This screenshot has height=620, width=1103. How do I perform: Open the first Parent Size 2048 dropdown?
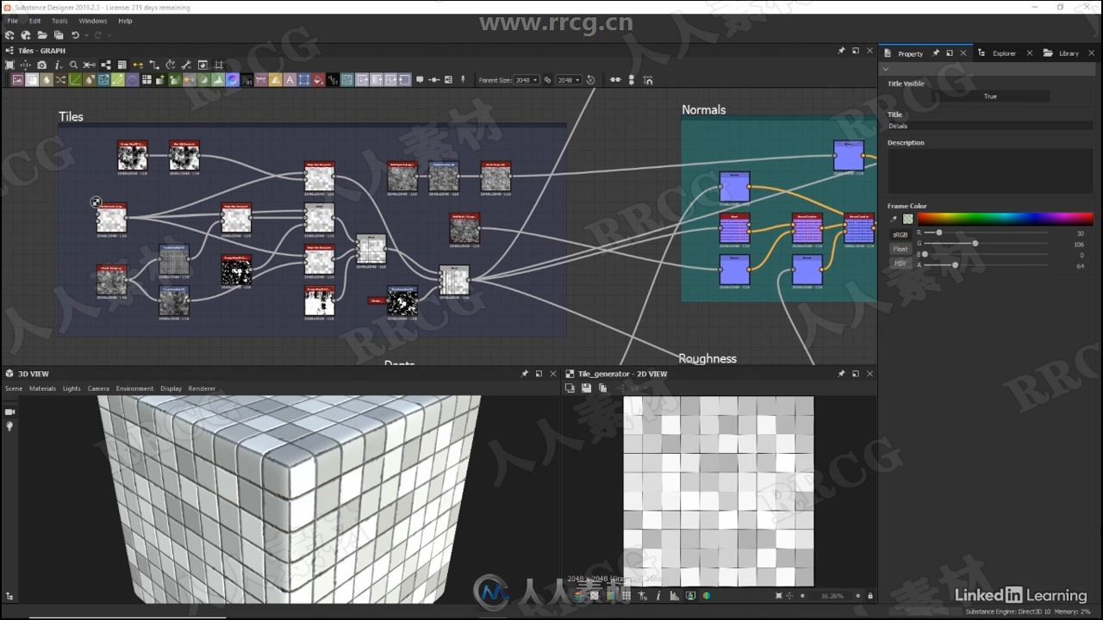pos(527,80)
